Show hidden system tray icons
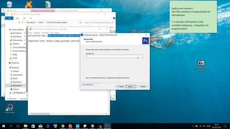The width and height of the screenshot is (230, 129). (x=193, y=126)
